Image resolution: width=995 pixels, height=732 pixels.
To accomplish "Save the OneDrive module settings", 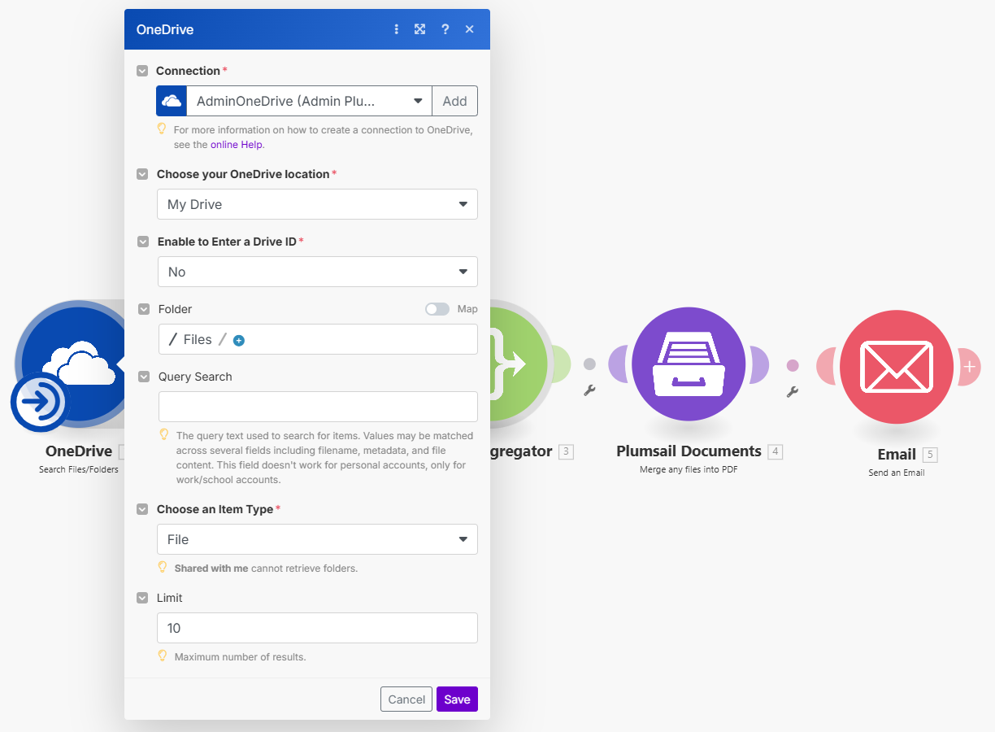I will (457, 699).
